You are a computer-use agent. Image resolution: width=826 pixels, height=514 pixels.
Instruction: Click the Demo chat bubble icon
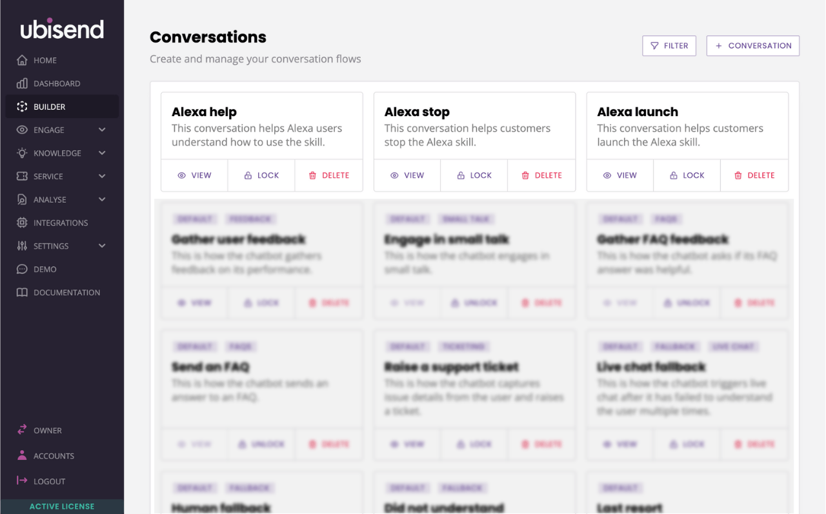tap(22, 269)
